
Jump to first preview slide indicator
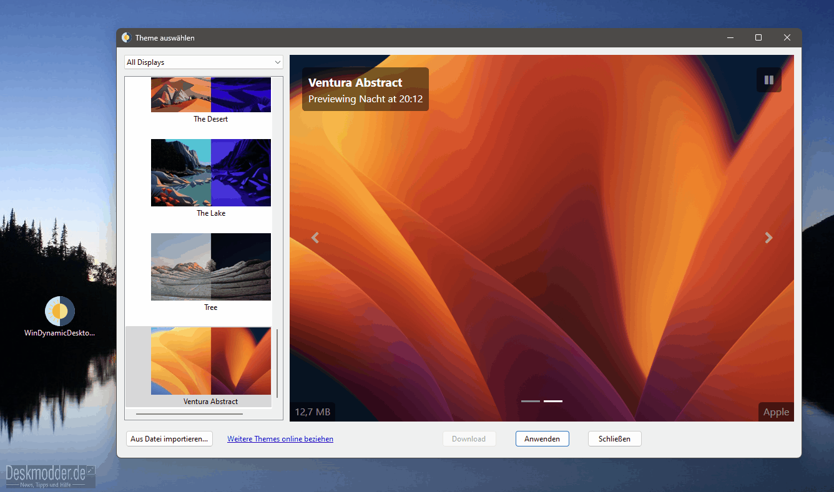click(531, 401)
